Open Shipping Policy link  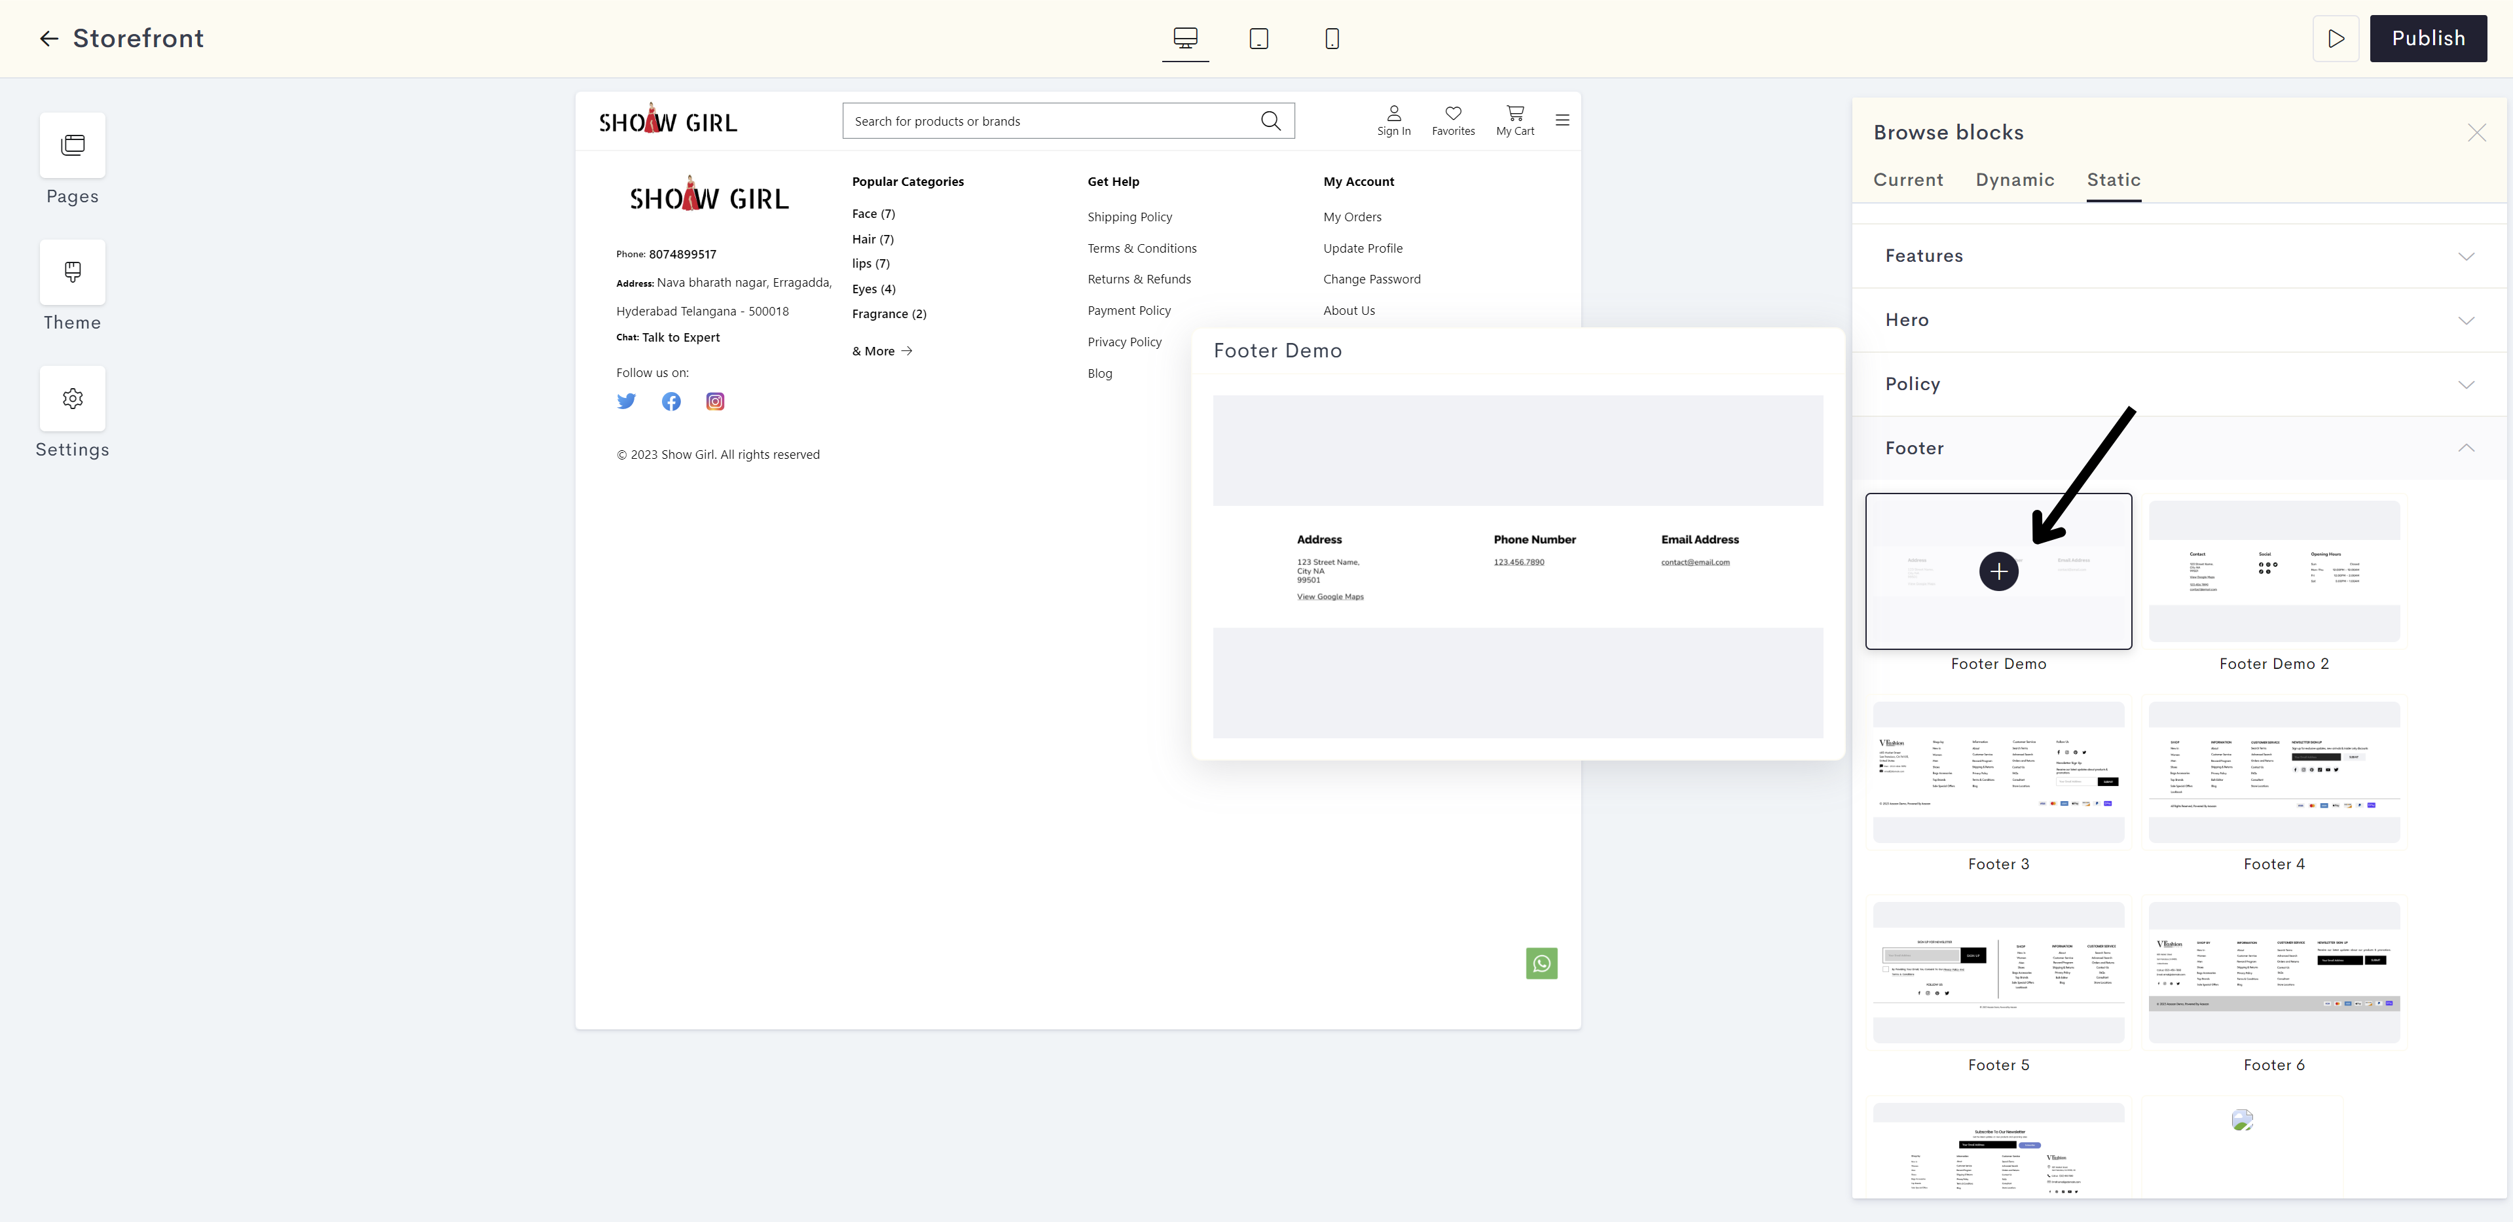[x=1129, y=217]
